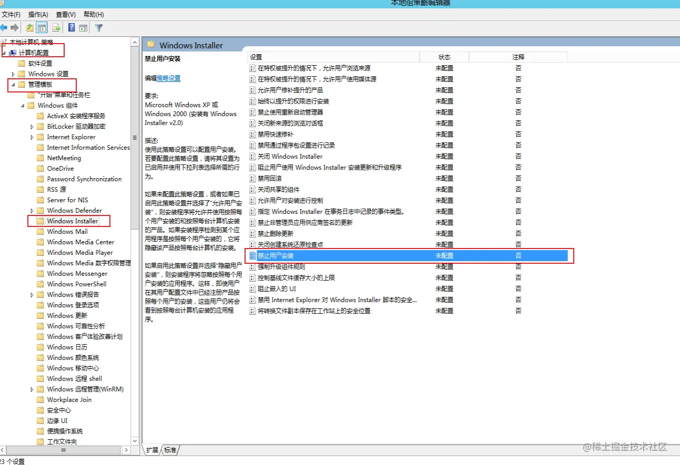This screenshot has height=465, width=680.
Task: Collapse the 计算机配置 tree node
Action: 4,53
